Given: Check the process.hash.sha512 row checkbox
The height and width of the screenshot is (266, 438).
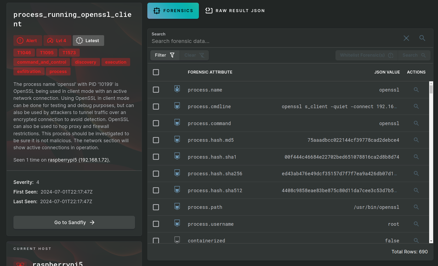Looking at the screenshot, I should click(x=156, y=190).
